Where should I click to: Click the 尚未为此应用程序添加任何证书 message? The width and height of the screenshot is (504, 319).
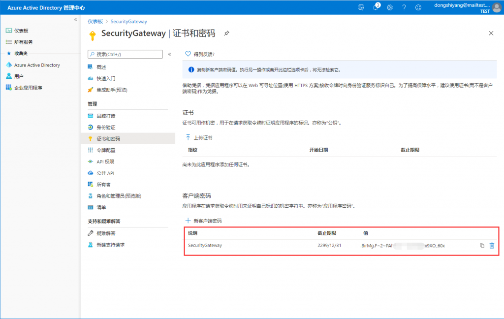[217, 164]
